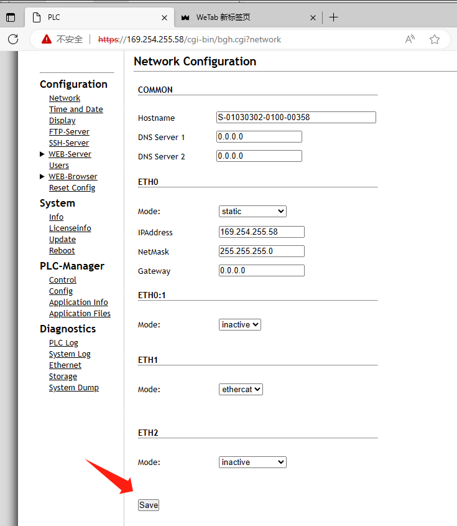This screenshot has width=457, height=526.
Task: Click the browser refresh icon
Action: point(13,39)
